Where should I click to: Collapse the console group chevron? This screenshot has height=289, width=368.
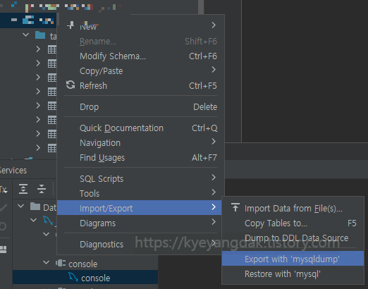point(47,262)
